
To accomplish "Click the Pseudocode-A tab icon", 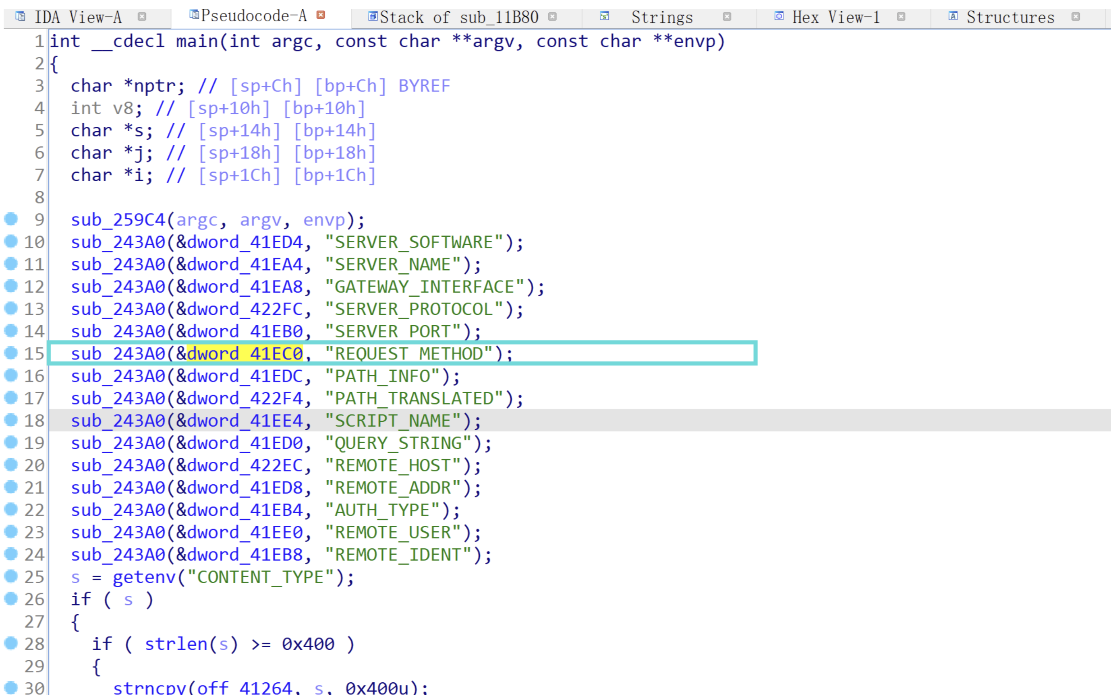I will coord(194,14).
